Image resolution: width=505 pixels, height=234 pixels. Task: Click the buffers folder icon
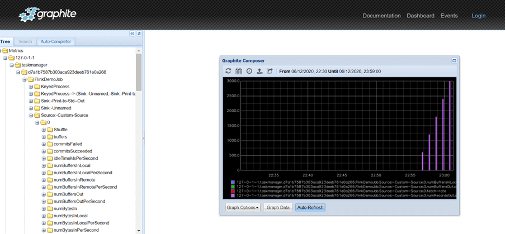point(50,137)
